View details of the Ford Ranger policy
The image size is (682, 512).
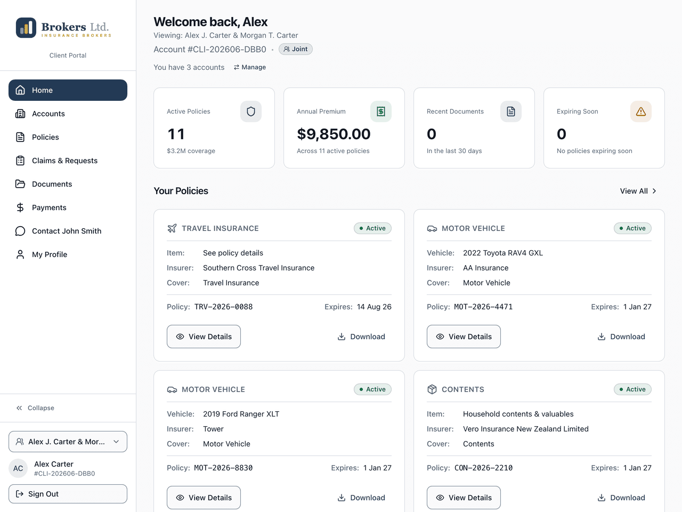coord(204,498)
